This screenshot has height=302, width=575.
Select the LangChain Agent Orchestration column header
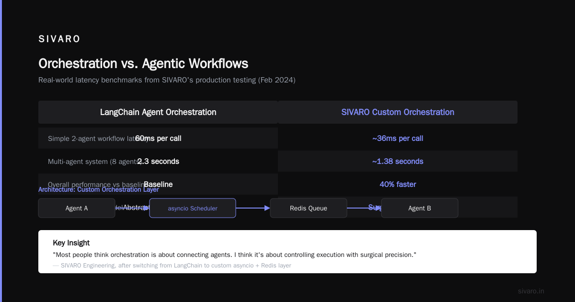pos(158,112)
